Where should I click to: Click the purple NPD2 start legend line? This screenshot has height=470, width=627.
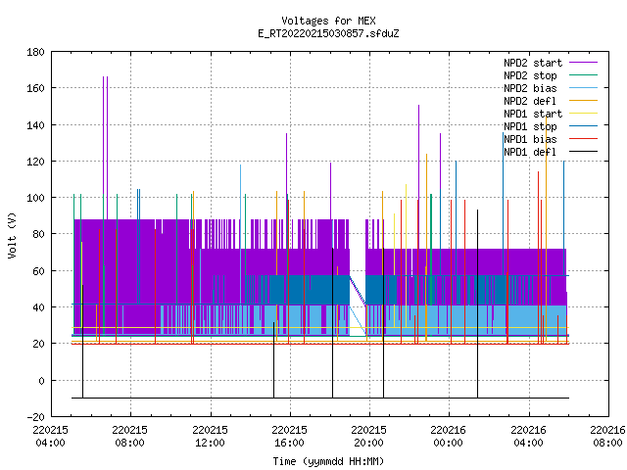point(583,63)
